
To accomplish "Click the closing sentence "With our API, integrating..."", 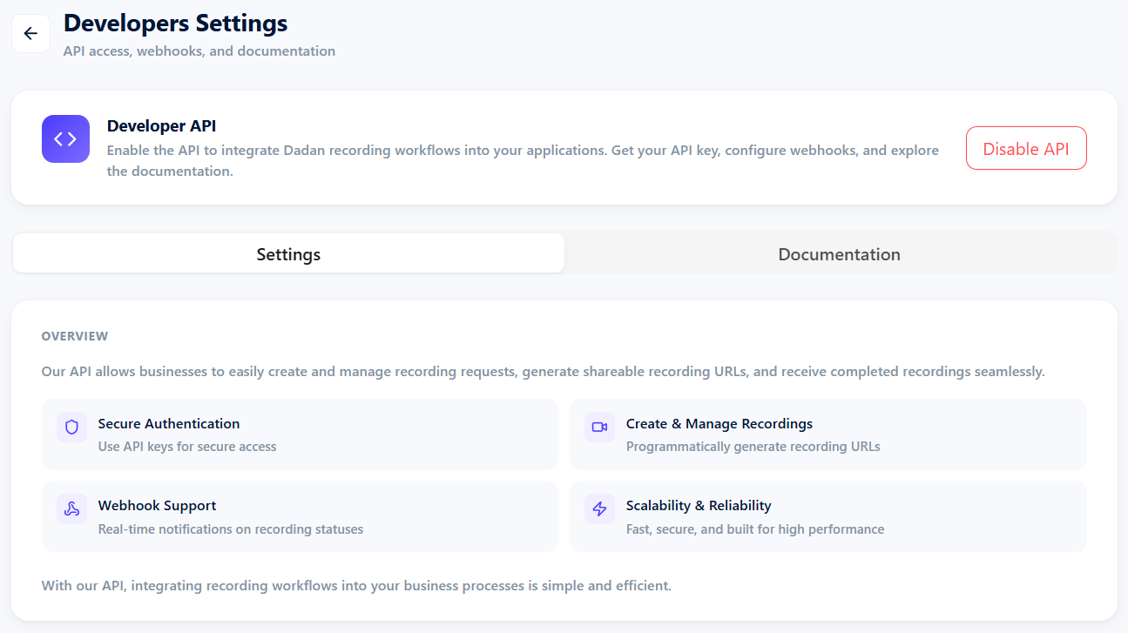I will pos(356,585).
